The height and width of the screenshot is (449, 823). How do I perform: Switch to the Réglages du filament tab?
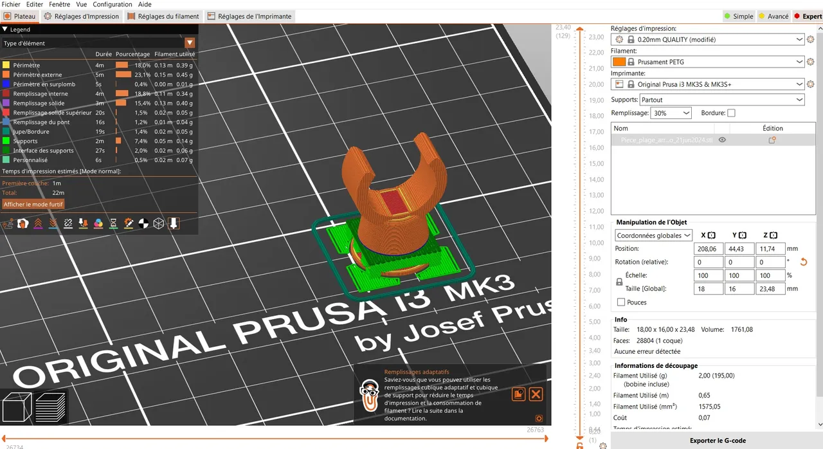pos(163,16)
